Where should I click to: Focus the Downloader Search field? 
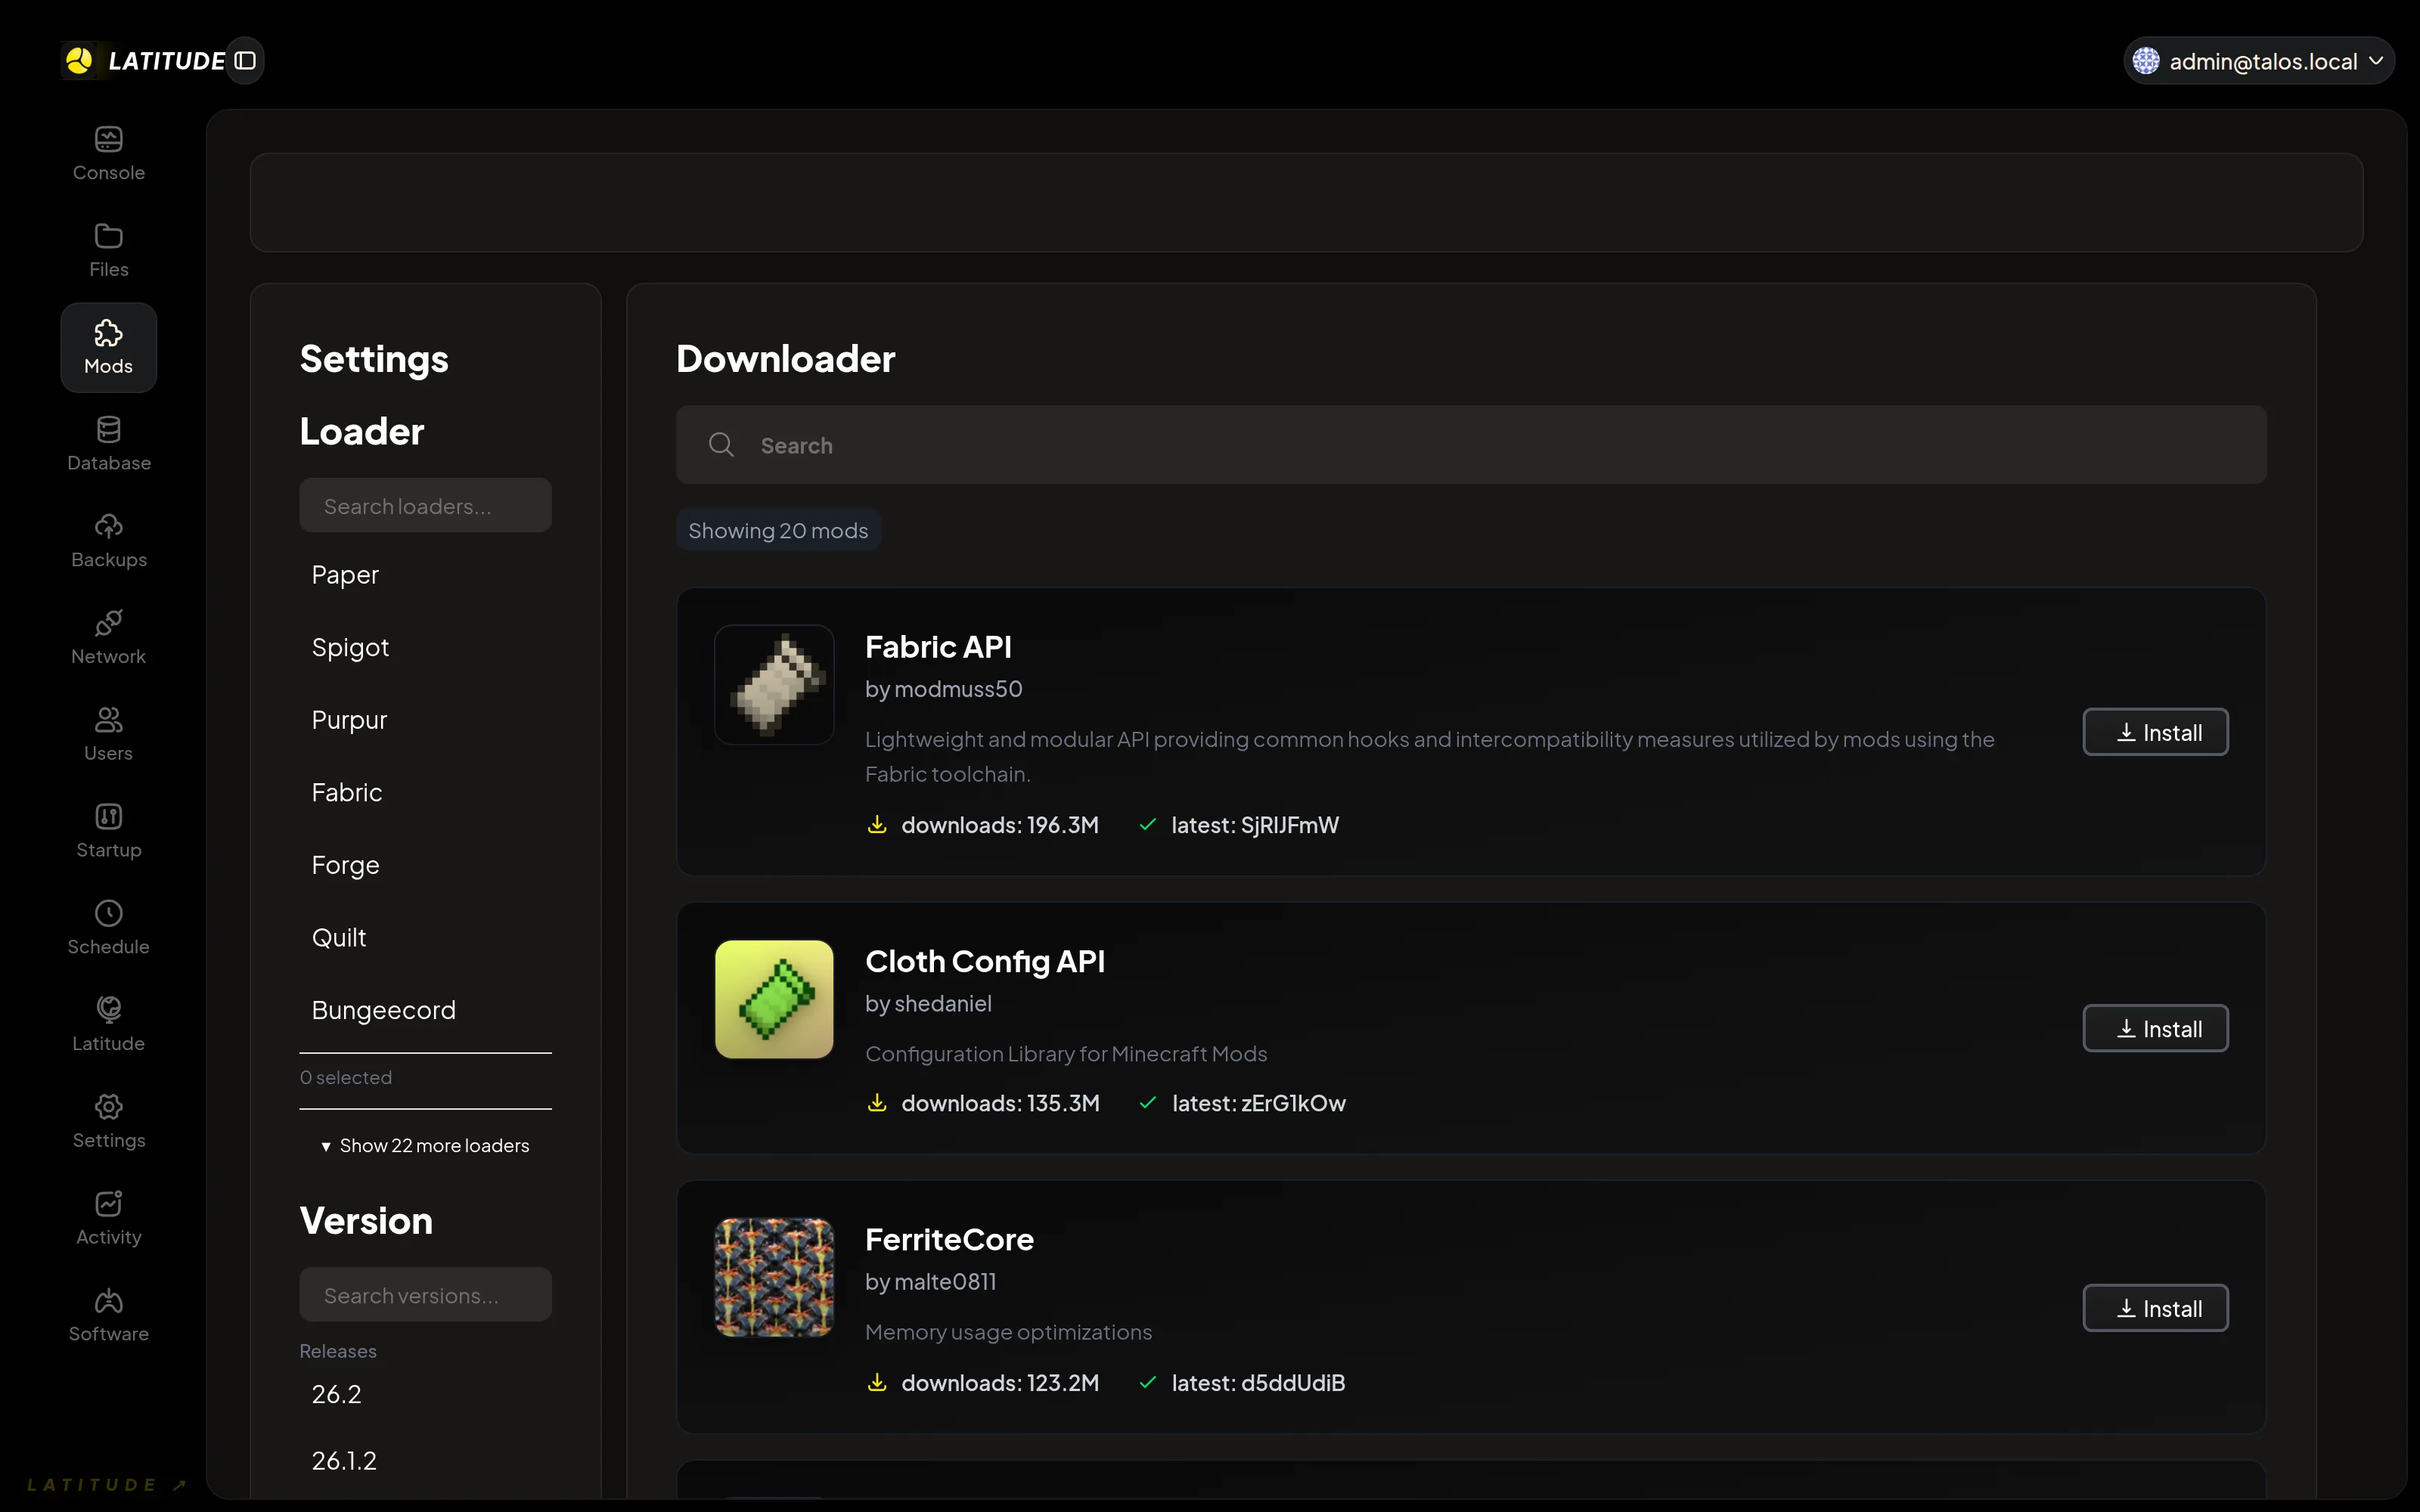tap(1471, 445)
